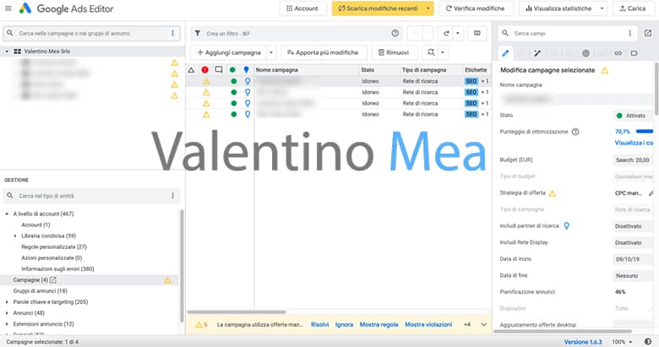The image size is (659, 347).
Task: Click the warning icon beside Modifica campagne selezionate
Action: tap(605, 70)
